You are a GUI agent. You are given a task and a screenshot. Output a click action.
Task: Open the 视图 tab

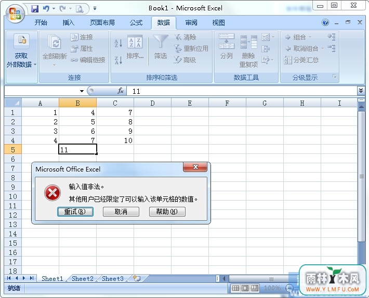tap(218, 23)
